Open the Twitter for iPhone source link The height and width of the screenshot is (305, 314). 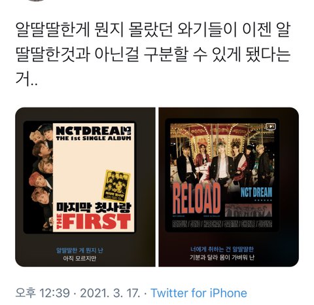click(199, 293)
